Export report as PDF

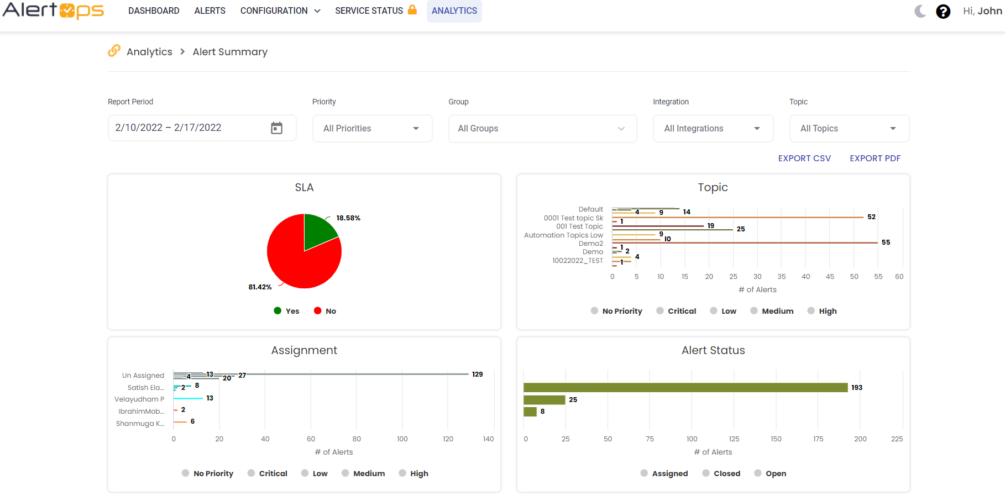pyautogui.click(x=875, y=159)
